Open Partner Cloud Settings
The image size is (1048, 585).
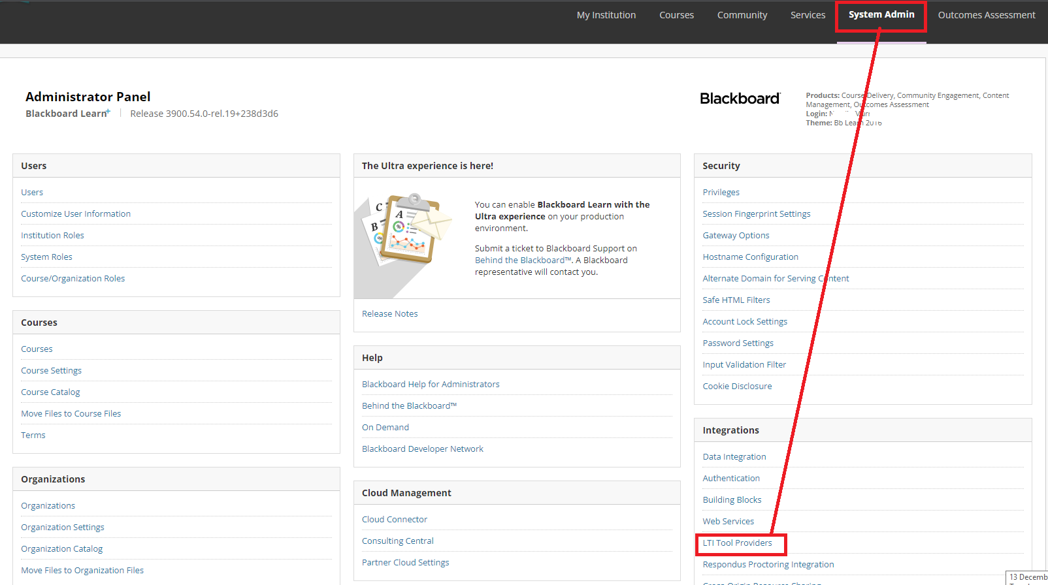tap(406, 563)
